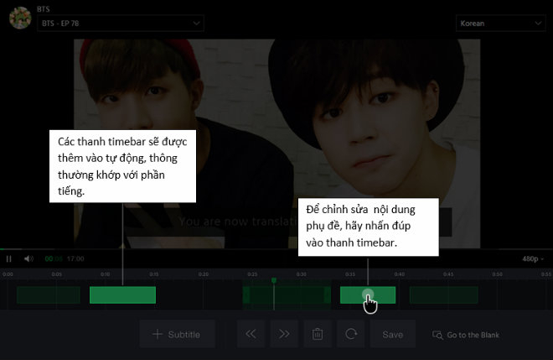Click the forward double-arrow button
The height and width of the screenshot is (360, 553).
click(x=284, y=334)
